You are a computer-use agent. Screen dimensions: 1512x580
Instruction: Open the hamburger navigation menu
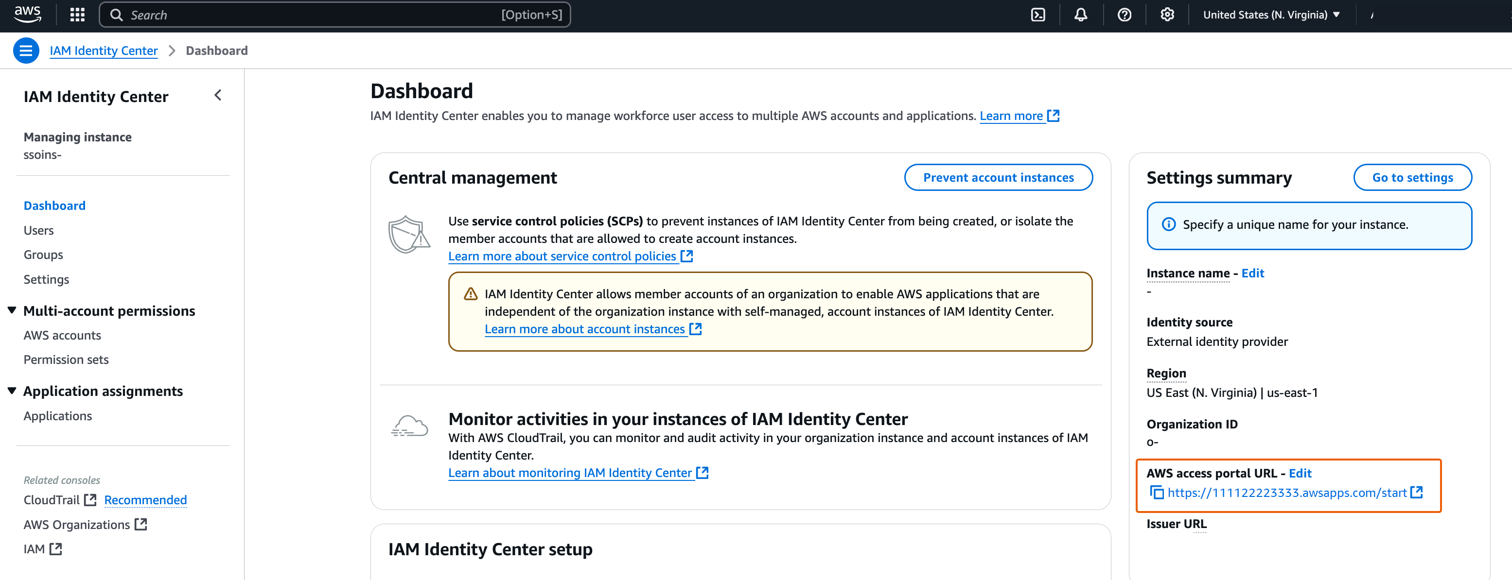26,51
